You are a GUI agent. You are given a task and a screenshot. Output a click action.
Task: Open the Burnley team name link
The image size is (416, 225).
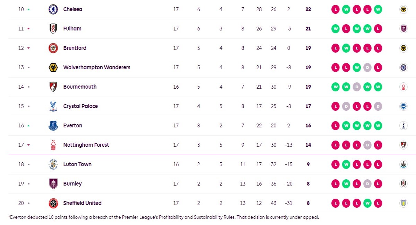coord(72,184)
